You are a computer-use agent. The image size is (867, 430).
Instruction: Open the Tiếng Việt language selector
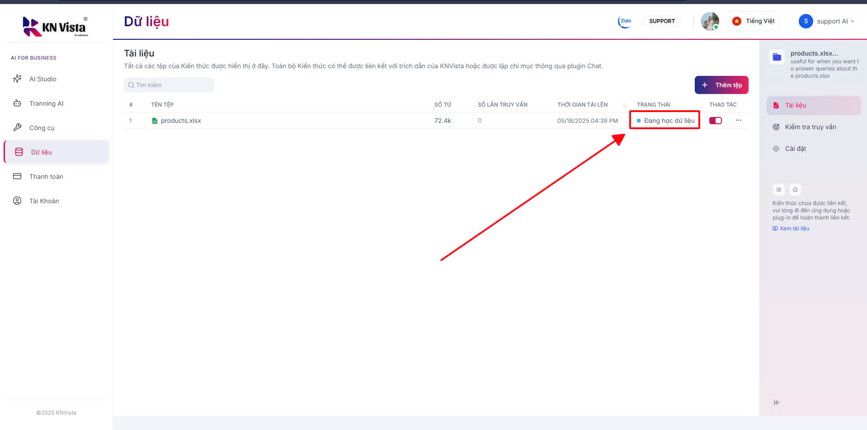tap(753, 21)
